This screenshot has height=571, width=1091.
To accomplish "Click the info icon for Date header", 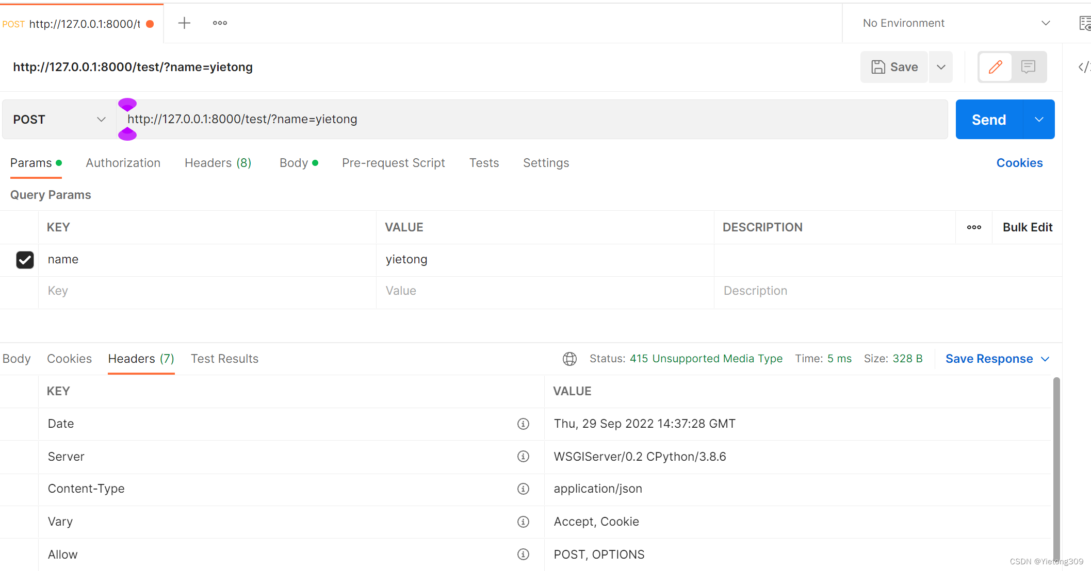I will (523, 424).
